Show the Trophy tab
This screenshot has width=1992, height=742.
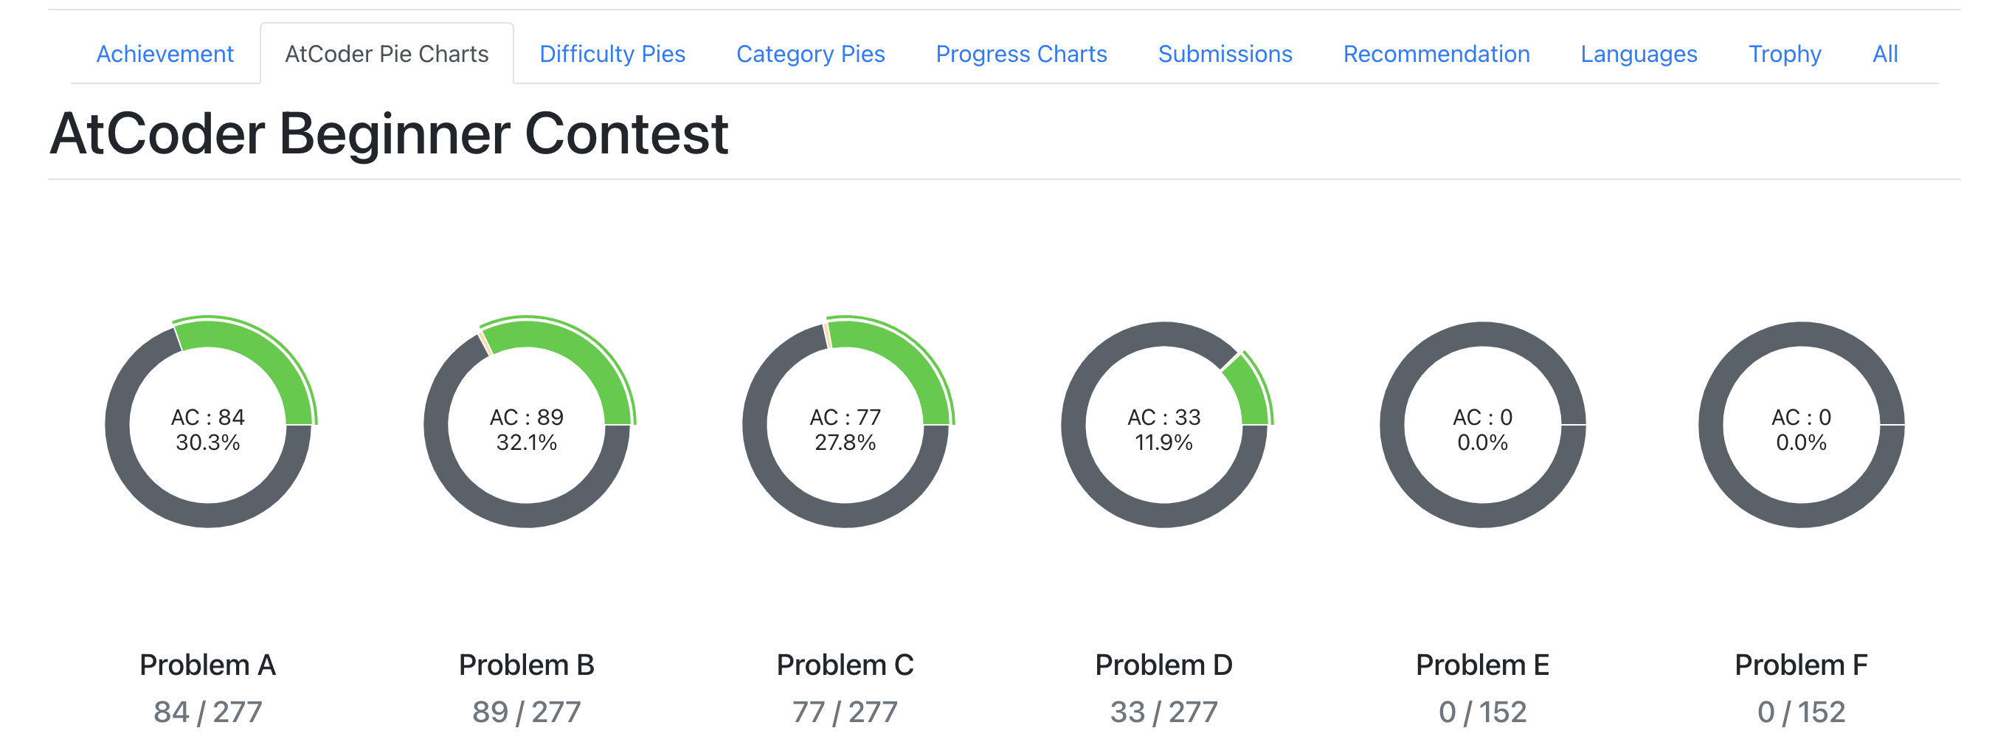[1785, 54]
